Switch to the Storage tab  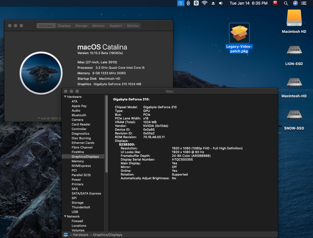click(81, 26)
